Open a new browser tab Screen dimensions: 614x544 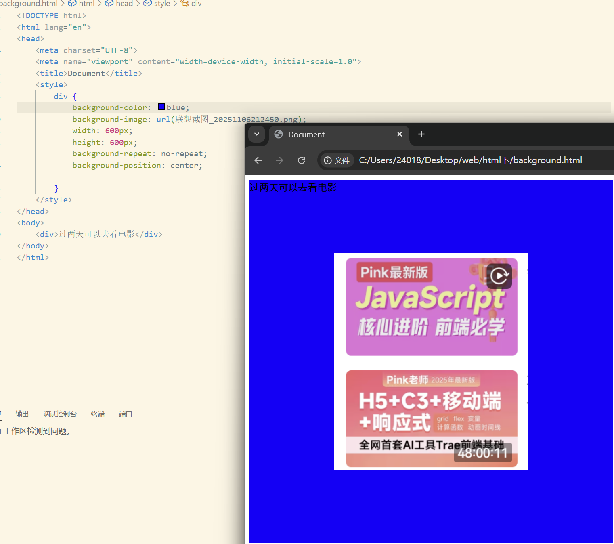pyautogui.click(x=421, y=134)
